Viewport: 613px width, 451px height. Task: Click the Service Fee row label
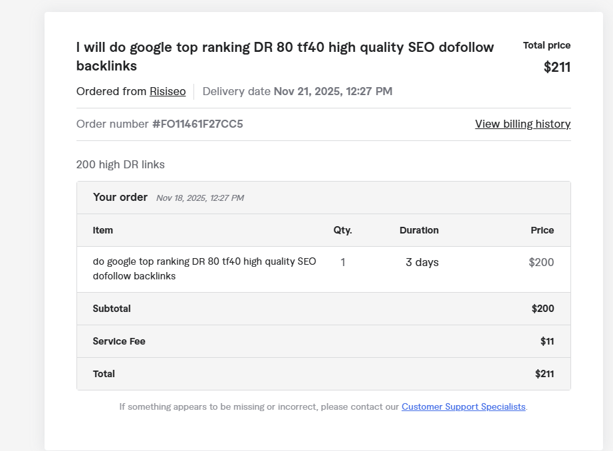pos(119,341)
